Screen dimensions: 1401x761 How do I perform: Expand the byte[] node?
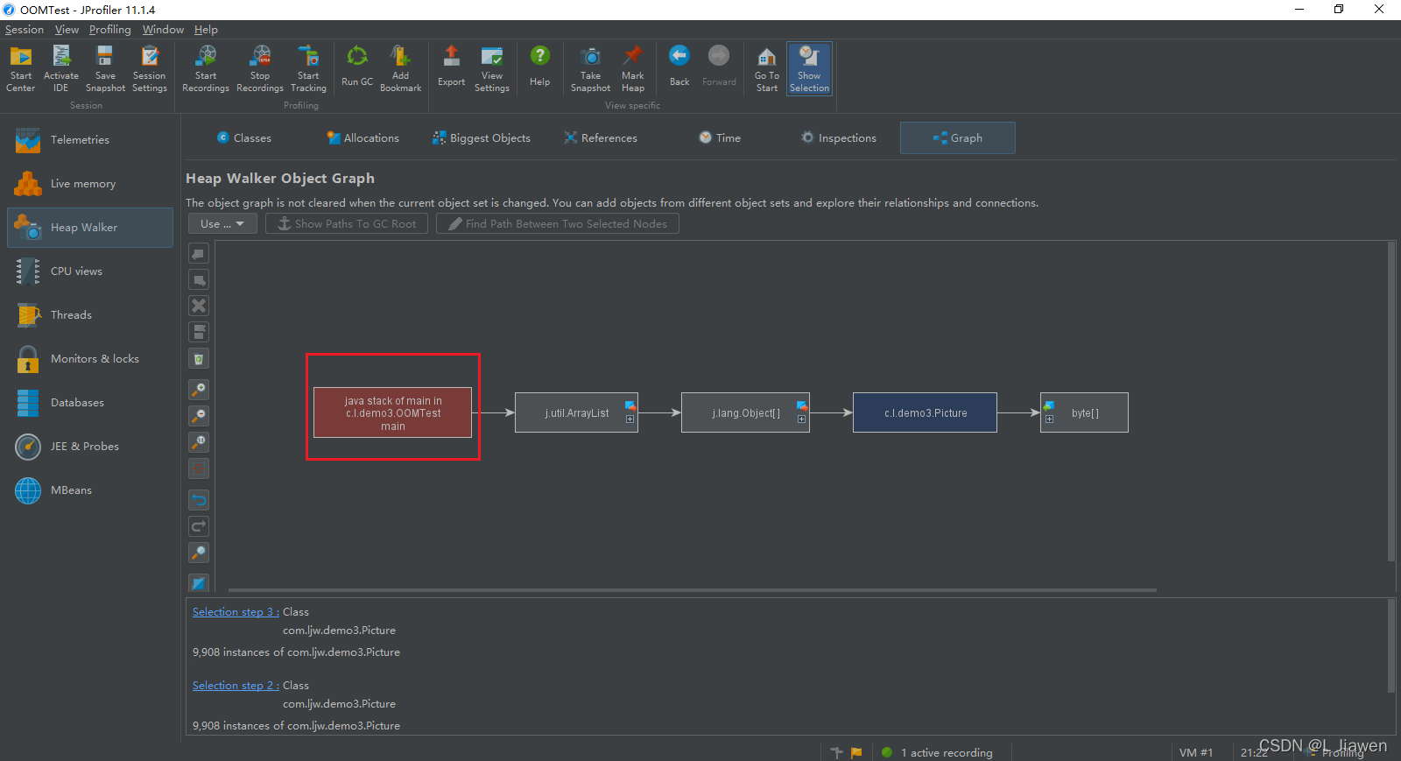pos(1049,419)
